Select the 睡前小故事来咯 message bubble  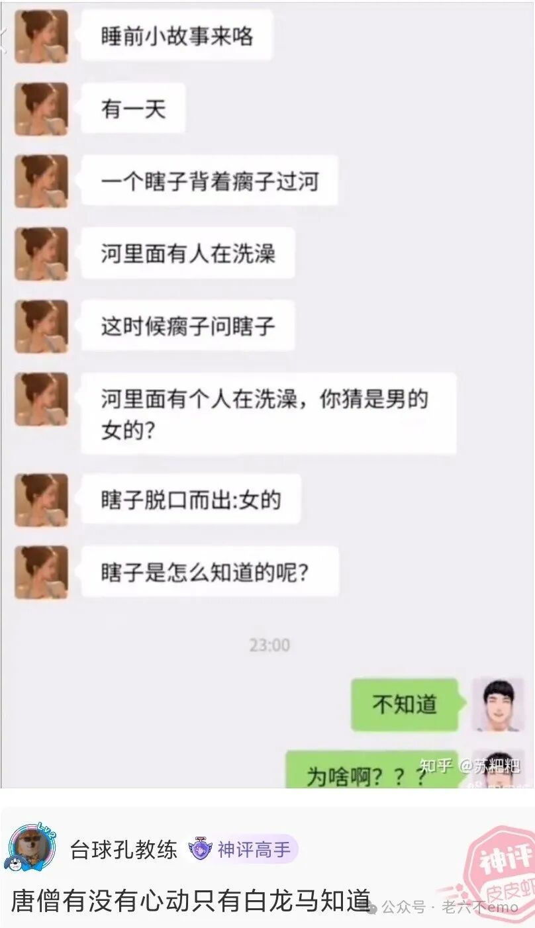(x=177, y=36)
